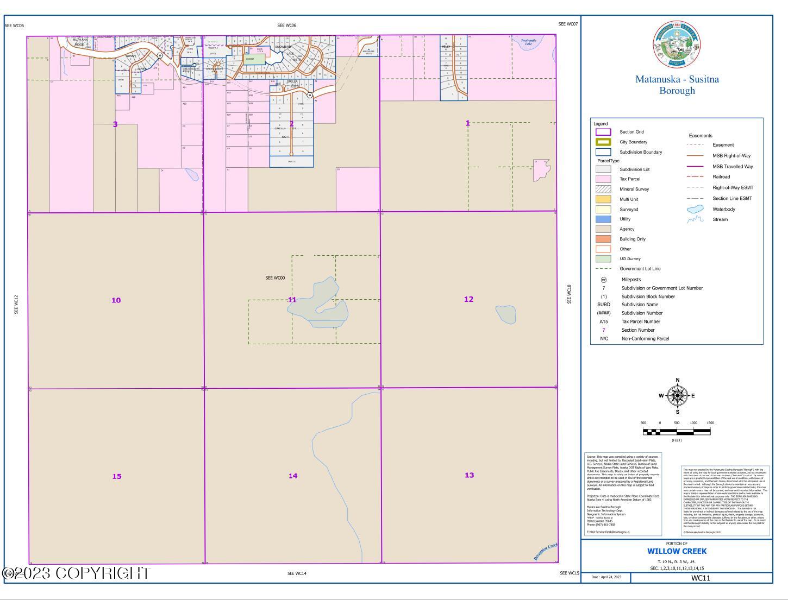Screen dimensions: 788x600
Task: Click the Multi Unit legend swatch
Action: pos(603,199)
